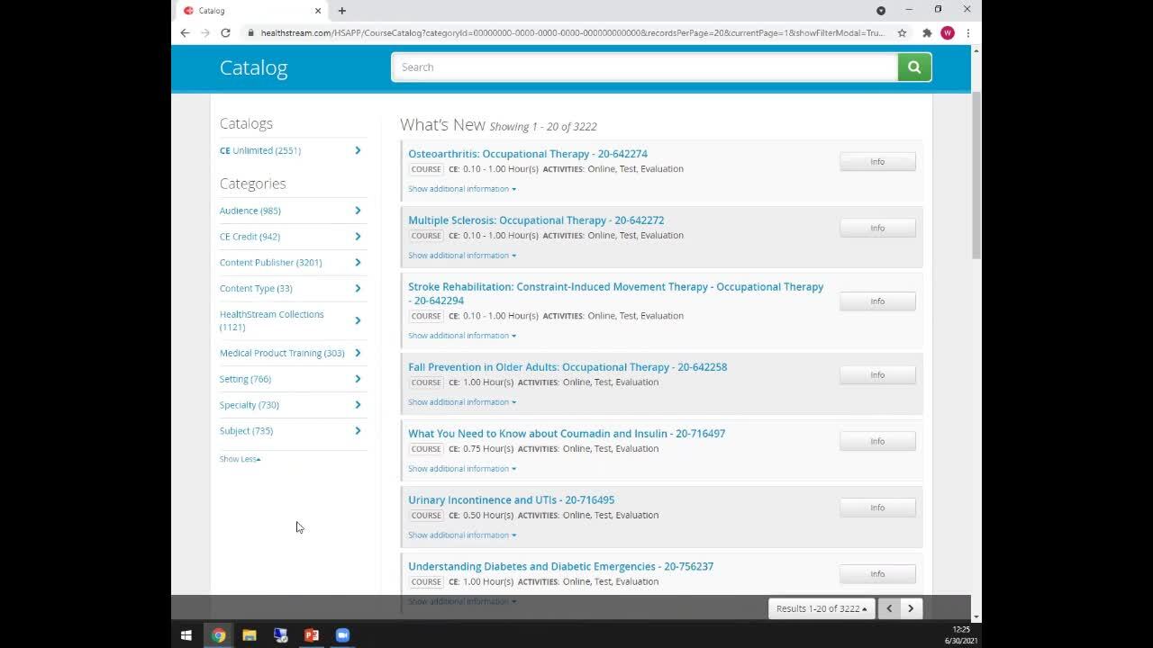1153x648 pixels.
Task: Click the page vertical scrollbar
Action: pos(976,180)
